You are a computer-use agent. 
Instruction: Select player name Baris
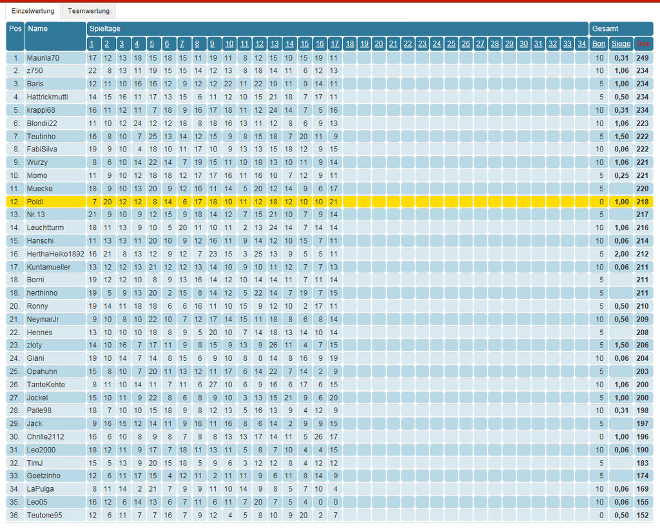35,84
